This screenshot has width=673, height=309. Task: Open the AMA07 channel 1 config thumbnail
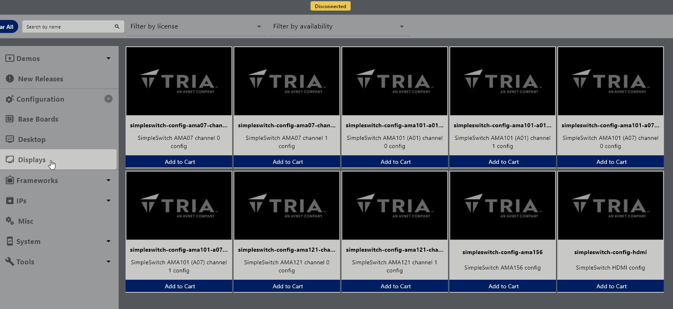tap(287, 81)
